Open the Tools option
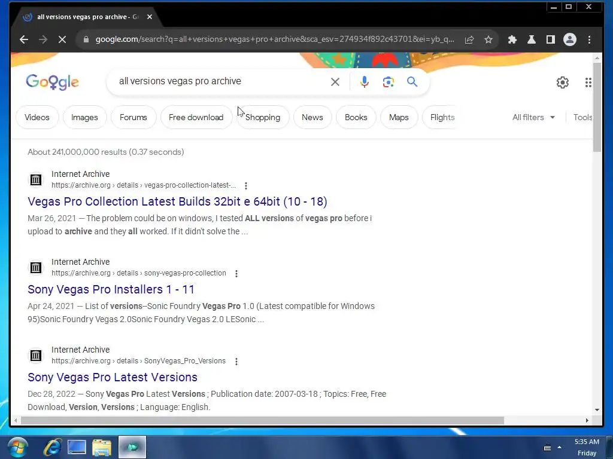 coord(582,118)
